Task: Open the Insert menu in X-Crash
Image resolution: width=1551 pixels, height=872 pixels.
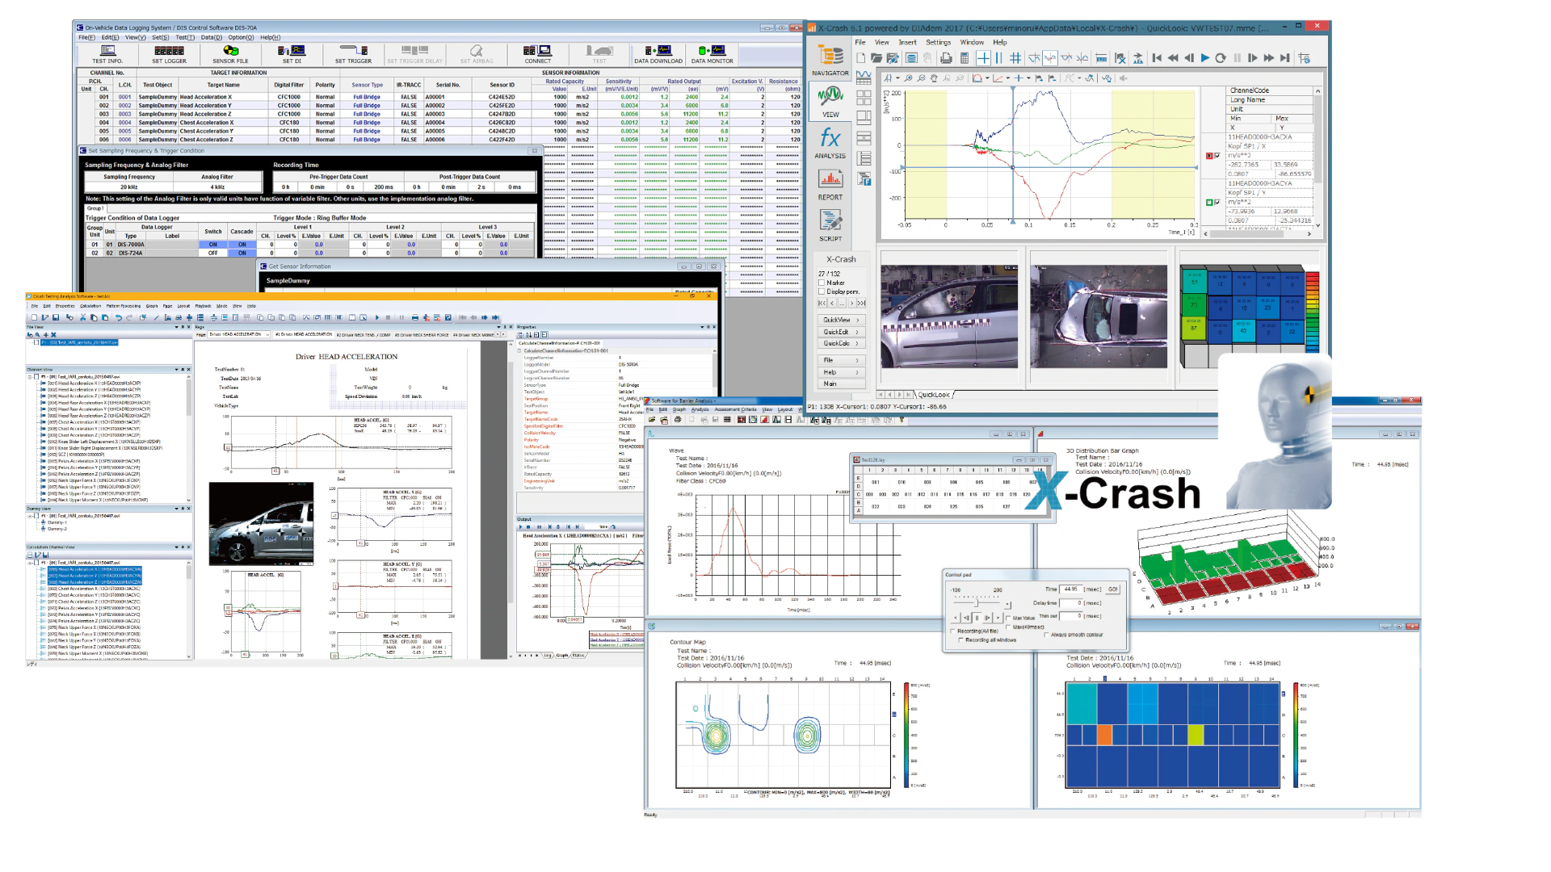Action: [x=907, y=42]
